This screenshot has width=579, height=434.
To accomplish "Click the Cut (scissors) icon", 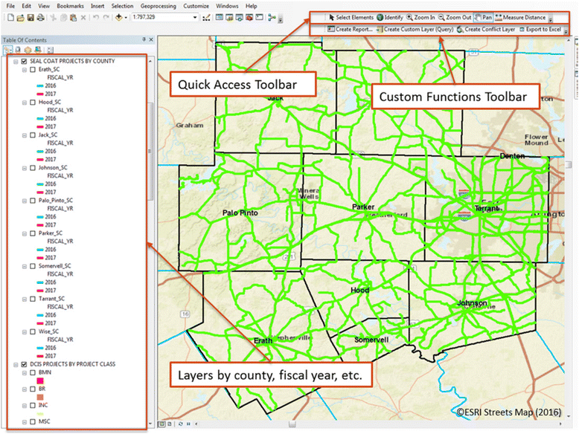I will 53,17.
